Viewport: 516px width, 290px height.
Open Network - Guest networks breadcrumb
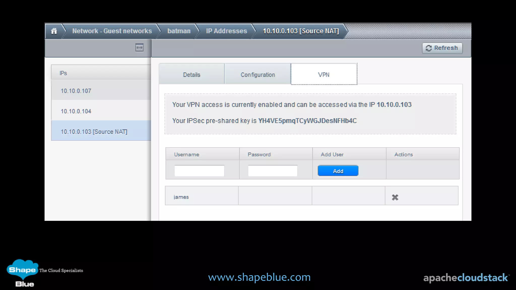[112, 31]
